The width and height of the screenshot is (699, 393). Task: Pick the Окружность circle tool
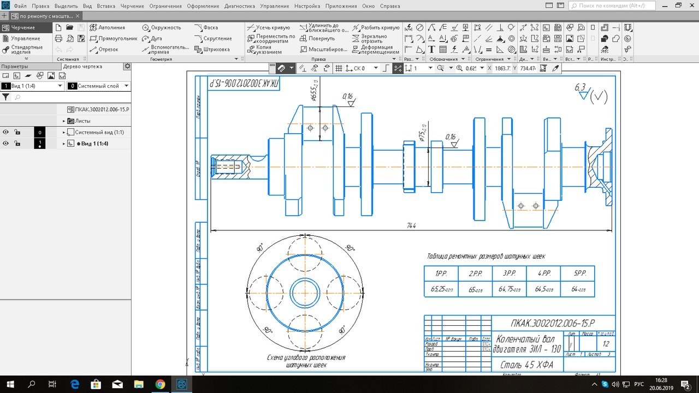click(162, 27)
